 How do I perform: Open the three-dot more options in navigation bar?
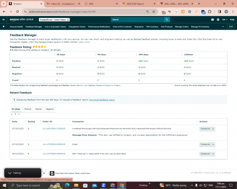coord(223,26)
